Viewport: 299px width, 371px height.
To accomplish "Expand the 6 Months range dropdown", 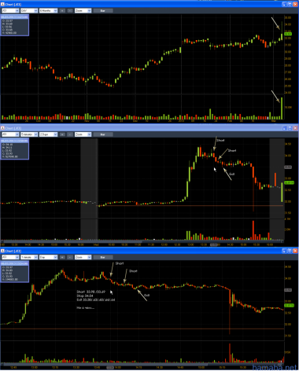I will (49, 10).
